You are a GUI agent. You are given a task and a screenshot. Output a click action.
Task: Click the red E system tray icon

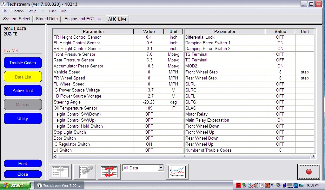239,185
